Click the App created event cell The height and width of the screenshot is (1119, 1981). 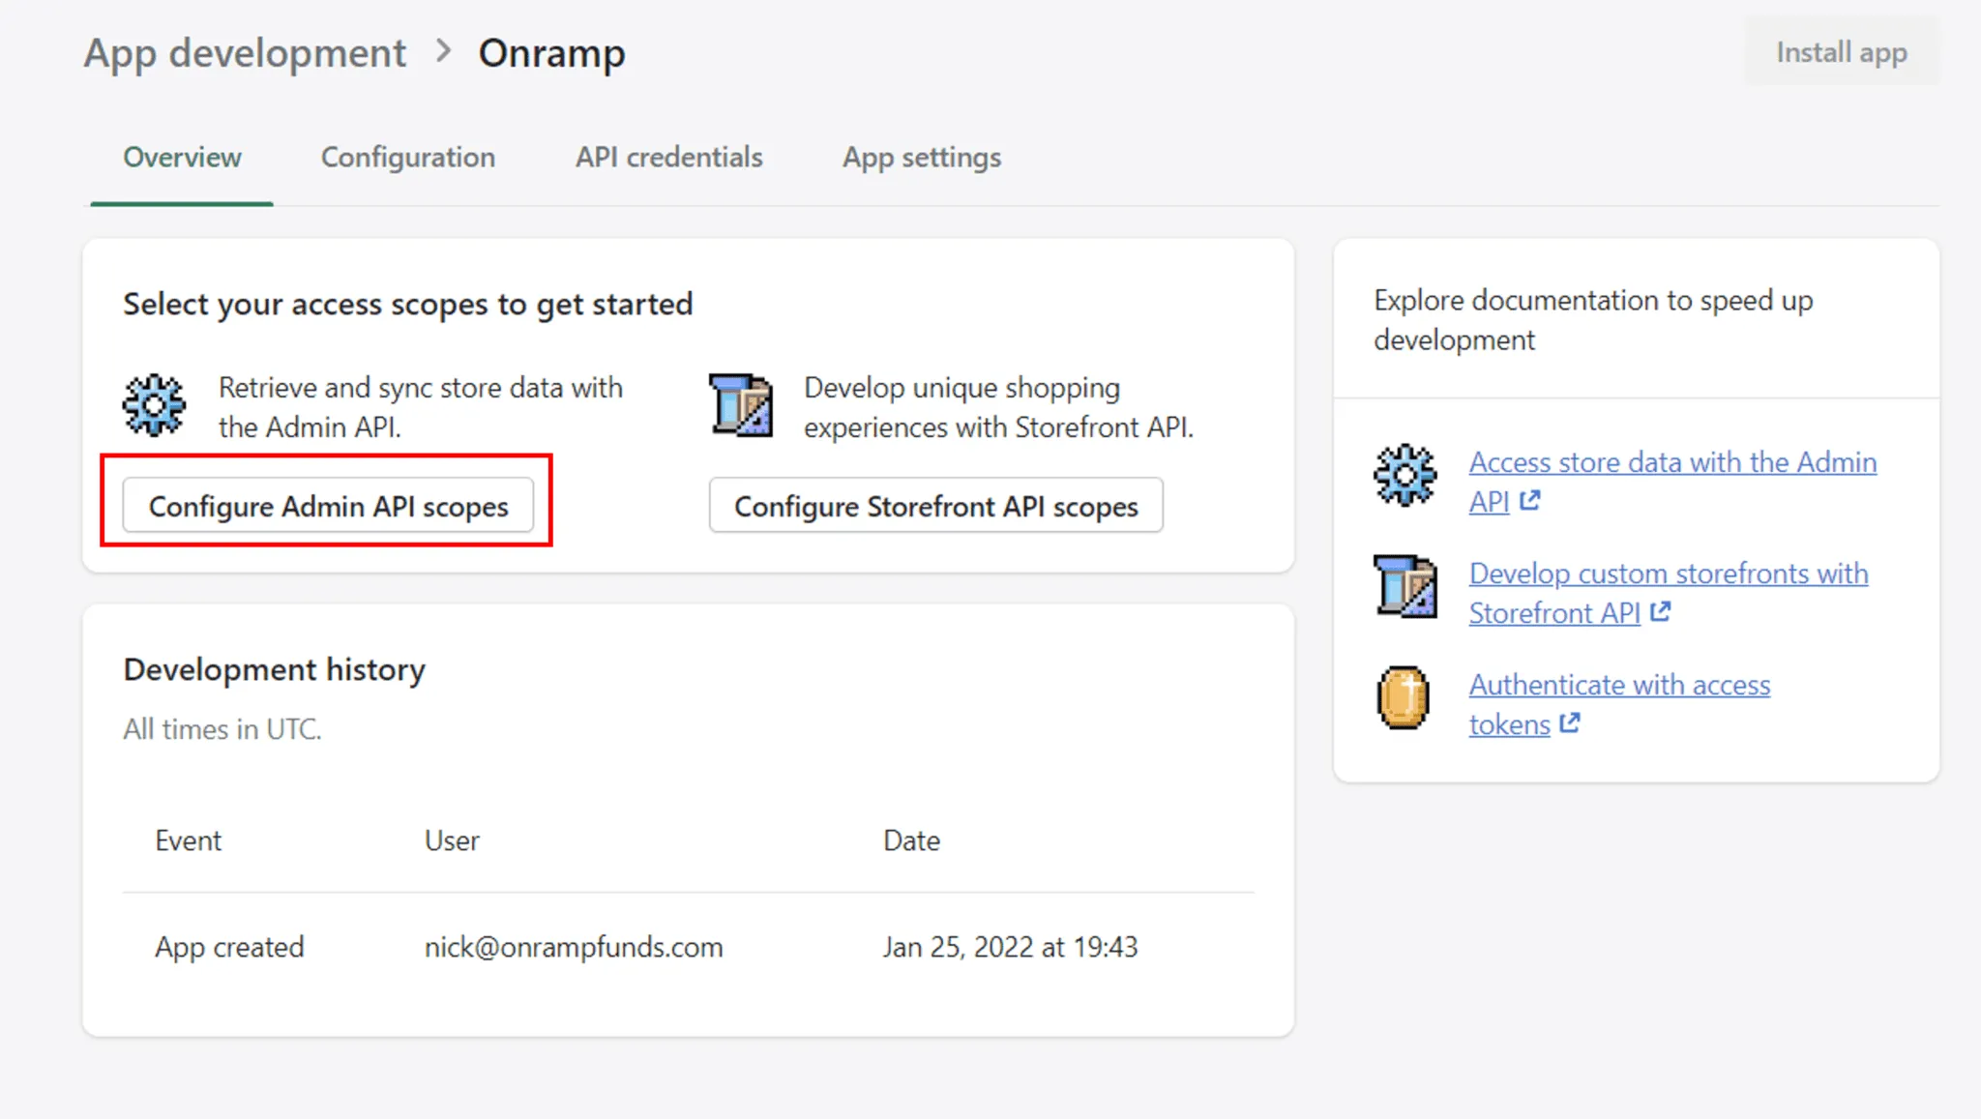pos(229,947)
